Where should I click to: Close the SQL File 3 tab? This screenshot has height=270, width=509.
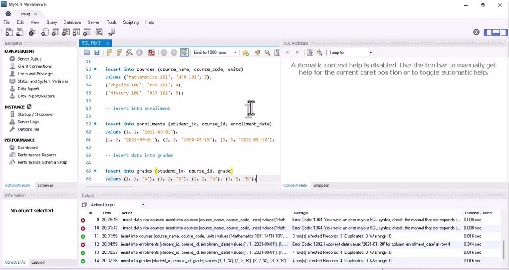click(x=108, y=43)
